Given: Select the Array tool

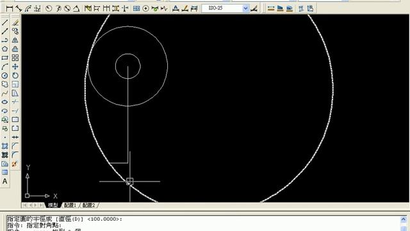Looking at the screenshot, I should click(x=15, y=58).
